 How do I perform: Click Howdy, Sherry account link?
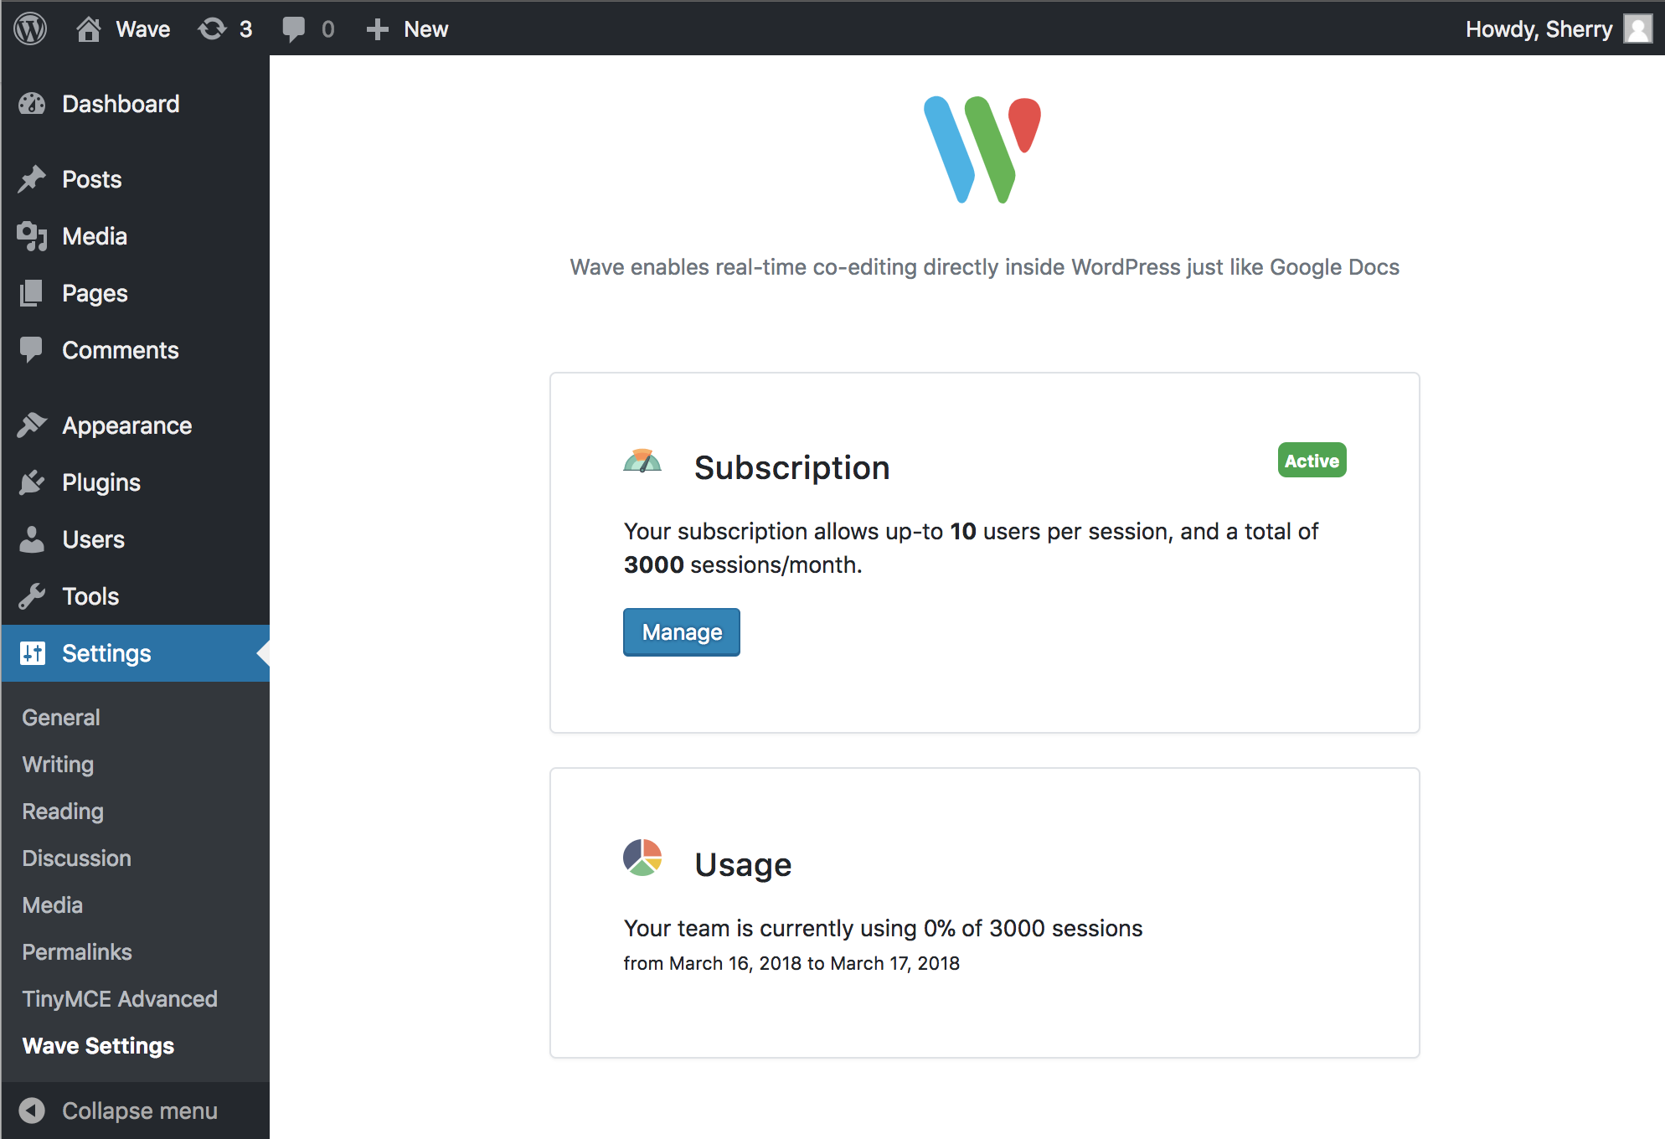coord(1539,29)
